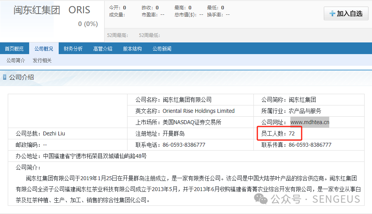Viewport: 372px width, 214px height.
Task: Click the 最高: 0 quote field
Action: tap(183, 8)
